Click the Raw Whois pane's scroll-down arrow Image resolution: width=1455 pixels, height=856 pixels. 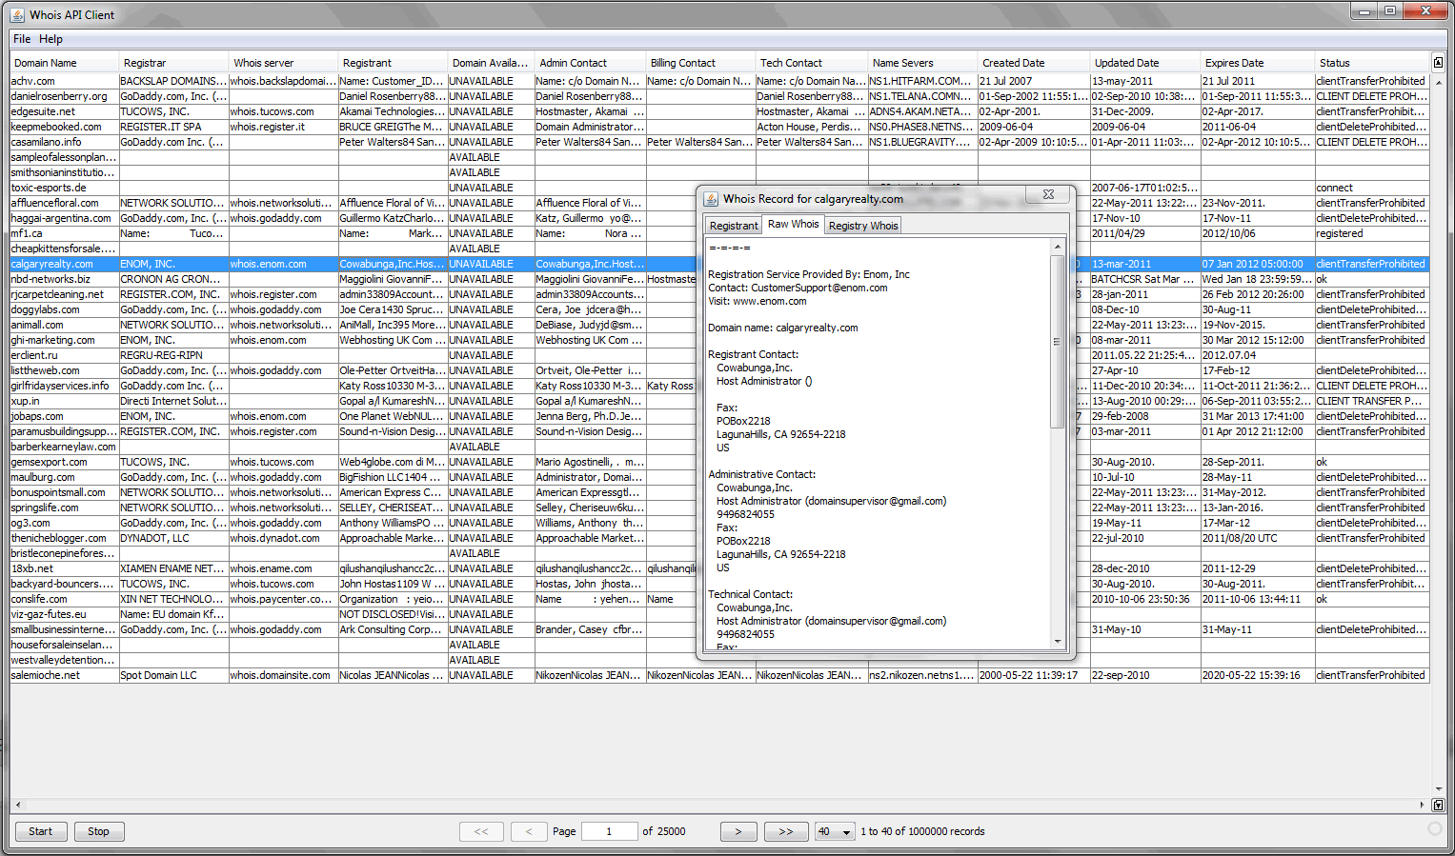click(x=1057, y=642)
